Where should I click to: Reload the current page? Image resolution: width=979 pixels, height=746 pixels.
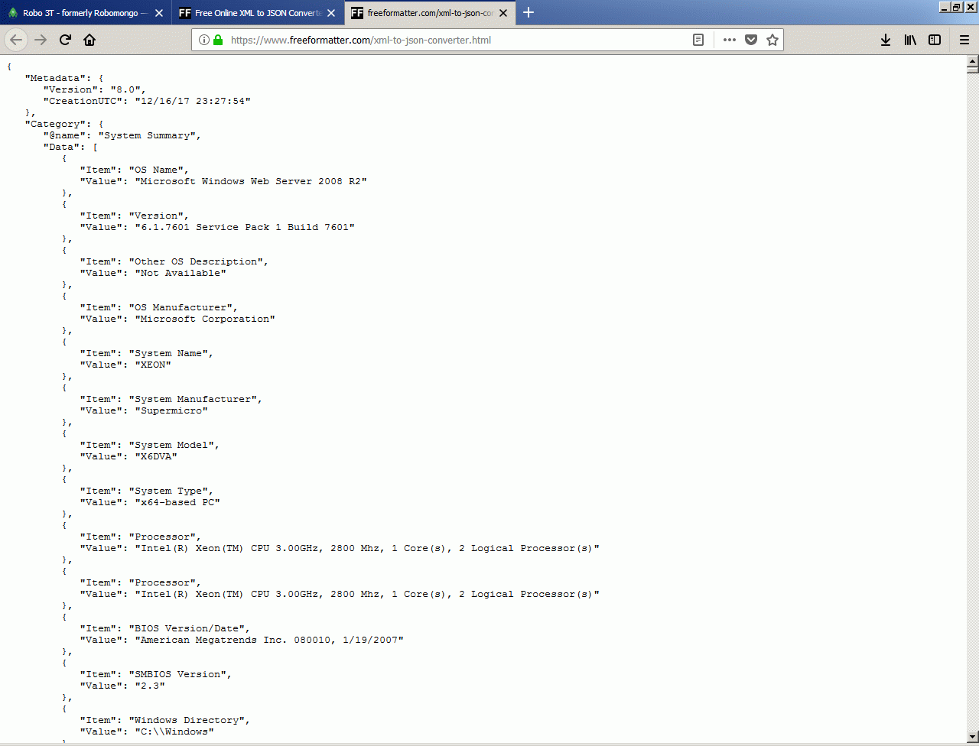click(65, 40)
